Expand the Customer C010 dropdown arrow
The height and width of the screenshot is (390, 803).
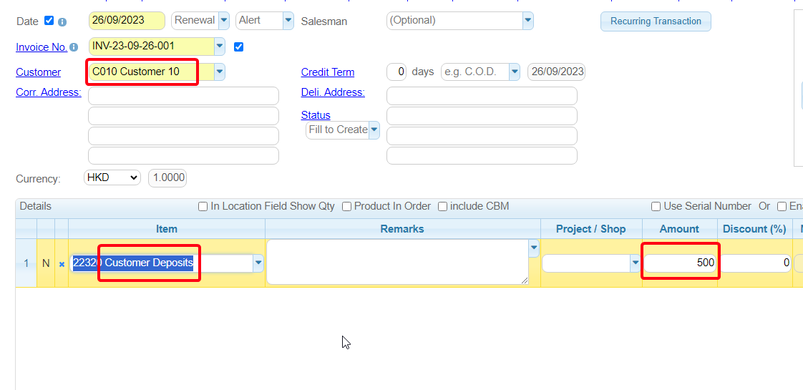219,72
